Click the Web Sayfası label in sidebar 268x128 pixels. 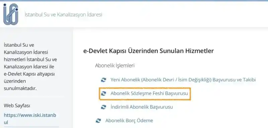coord(17,106)
